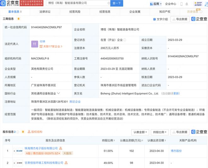
Task: Click info icon beside 股东信息 2
Action: pyautogui.click(x=18, y=132)
